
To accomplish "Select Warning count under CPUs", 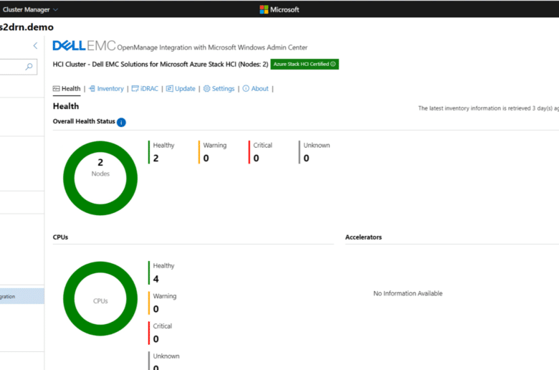I will [163, 303].
